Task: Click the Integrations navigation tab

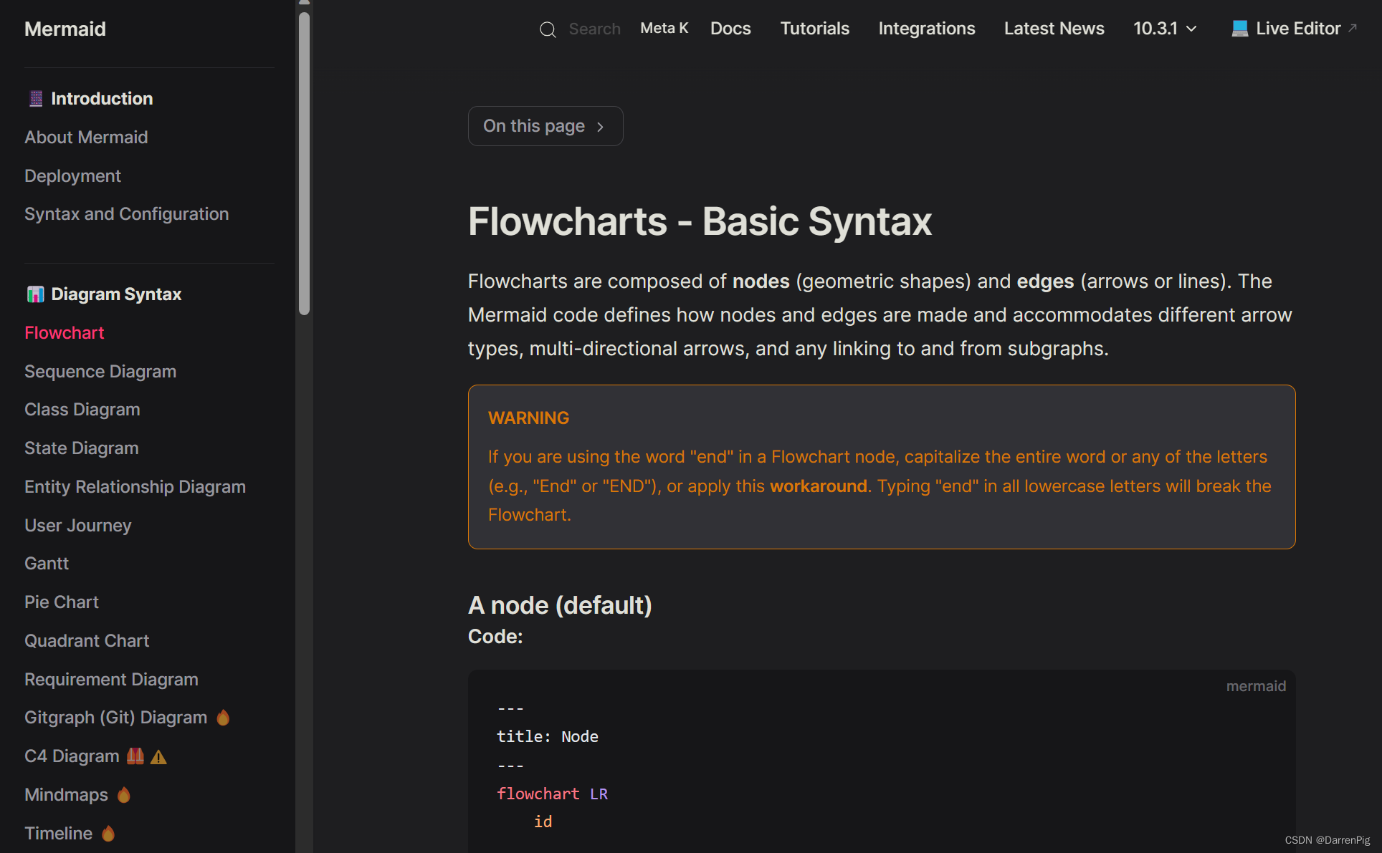Action: click(926, 26)
